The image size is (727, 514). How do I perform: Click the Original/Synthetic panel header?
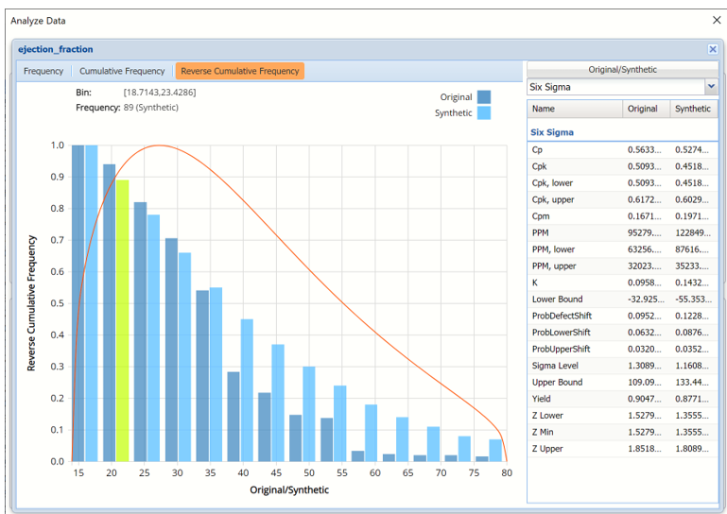click(x=622, y=70)
